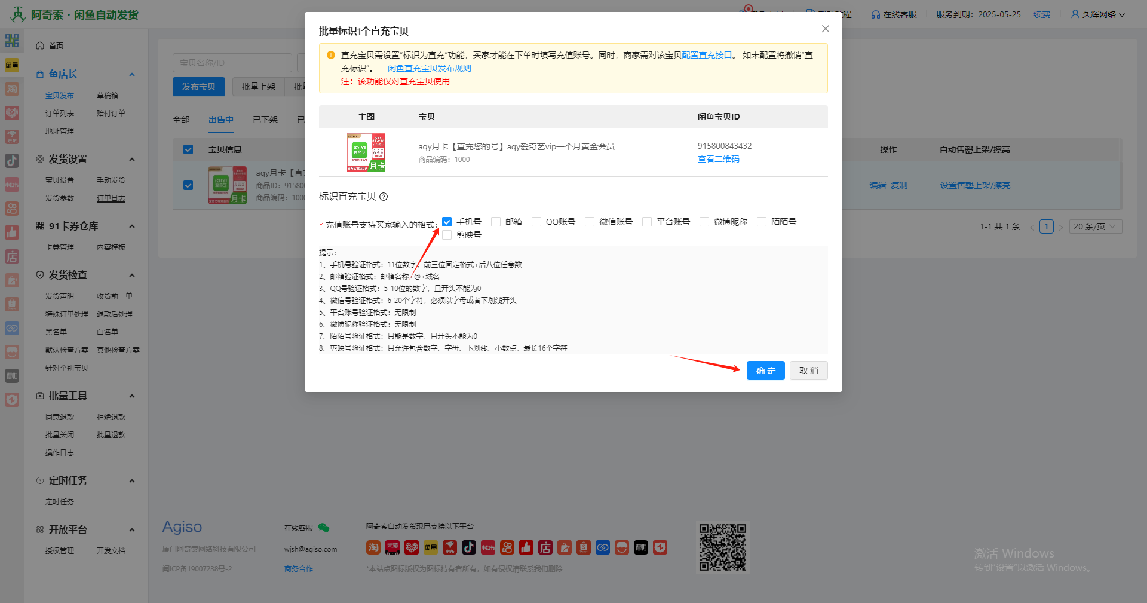Click the 发布宝贝 button
Screen dimensions: 1147x603
click(x=199, y=87)
